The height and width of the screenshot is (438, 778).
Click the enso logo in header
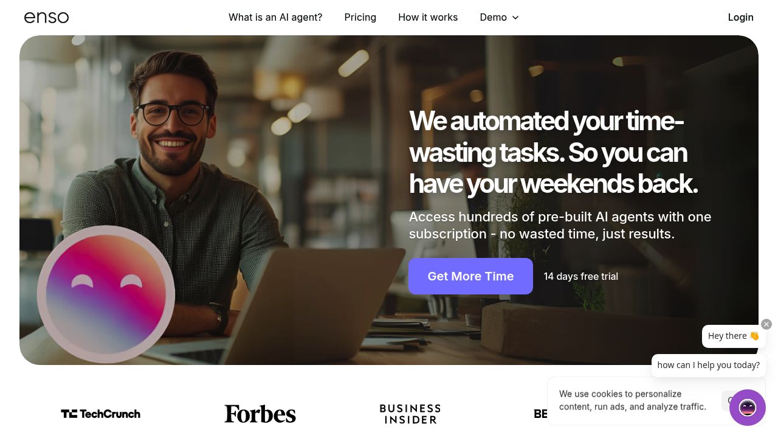click(x=46, y=18)
